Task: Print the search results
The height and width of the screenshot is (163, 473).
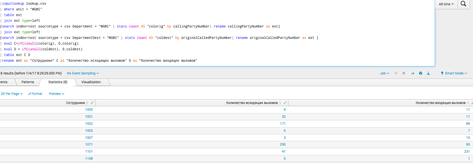Action: (x=420, y=73)
